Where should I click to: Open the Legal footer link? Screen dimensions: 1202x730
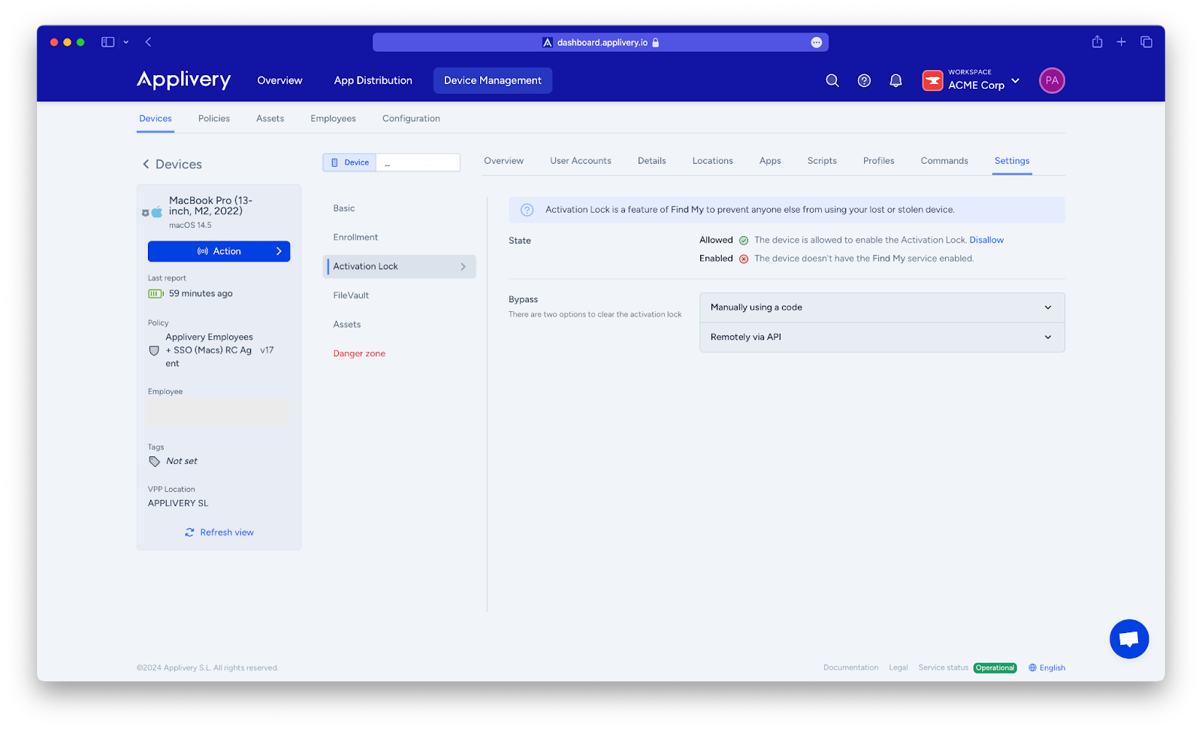(x=898, y=668)
